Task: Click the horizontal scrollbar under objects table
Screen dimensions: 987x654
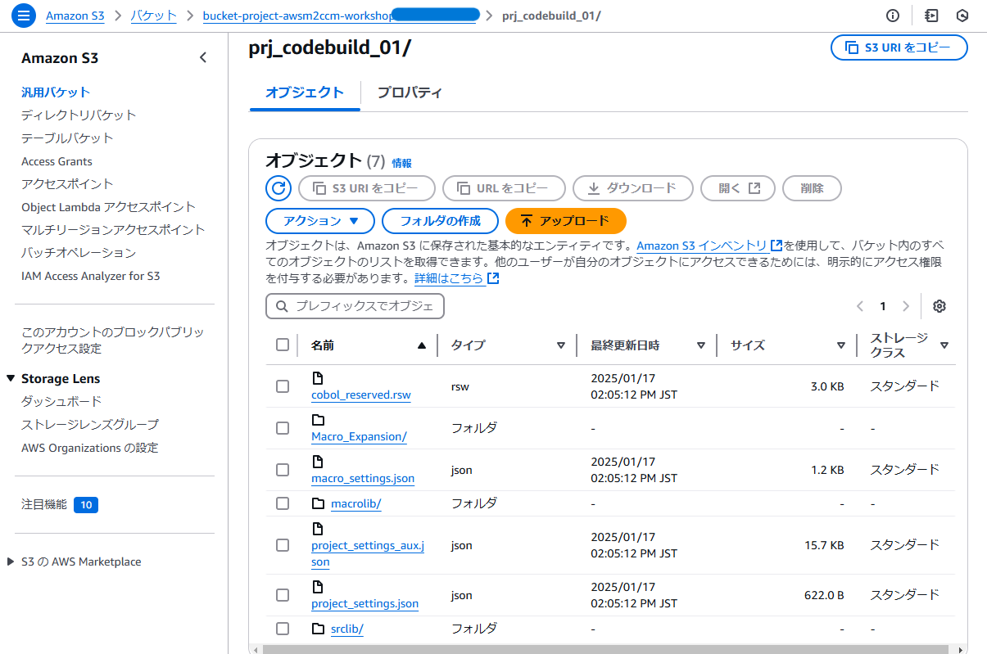Action: click(606, 649)
